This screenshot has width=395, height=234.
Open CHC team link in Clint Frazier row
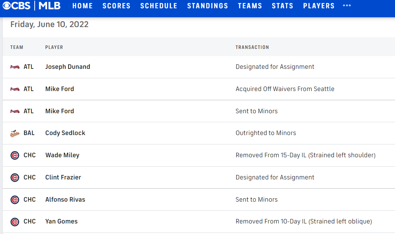click(x=29, y=177)
